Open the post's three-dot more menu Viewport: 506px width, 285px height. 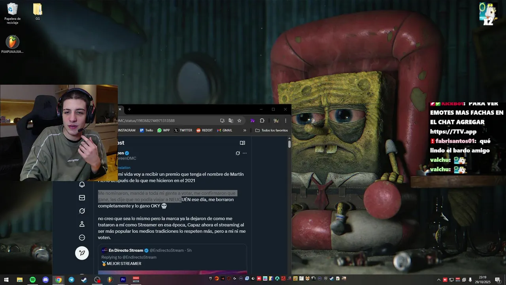point(245,153)
